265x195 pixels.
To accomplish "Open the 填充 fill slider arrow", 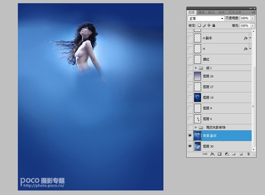I will [x=253, y=25].
